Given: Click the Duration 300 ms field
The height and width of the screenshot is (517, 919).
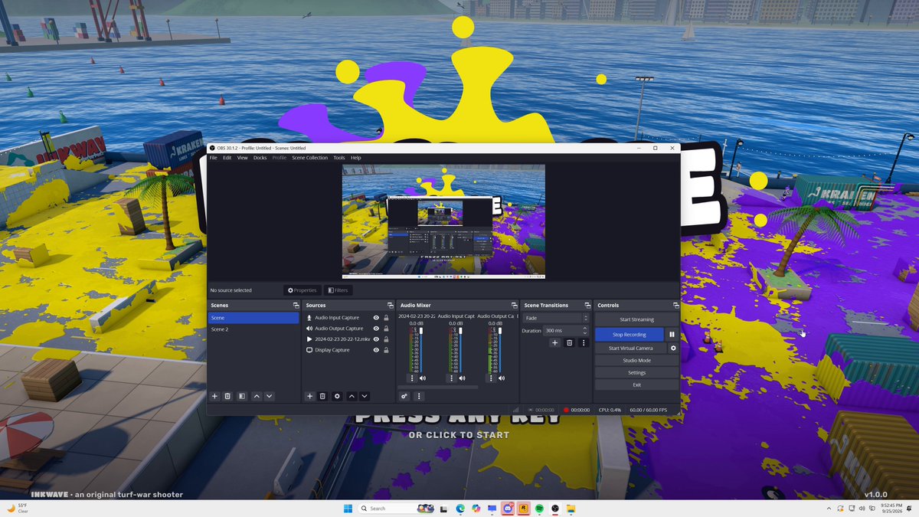Looking at the screenshot, I should click(x=566, y=331).
